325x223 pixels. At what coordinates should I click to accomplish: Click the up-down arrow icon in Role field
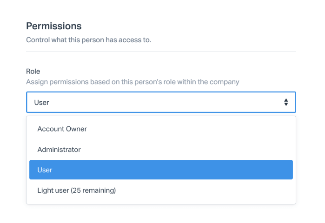coord(286,102)
